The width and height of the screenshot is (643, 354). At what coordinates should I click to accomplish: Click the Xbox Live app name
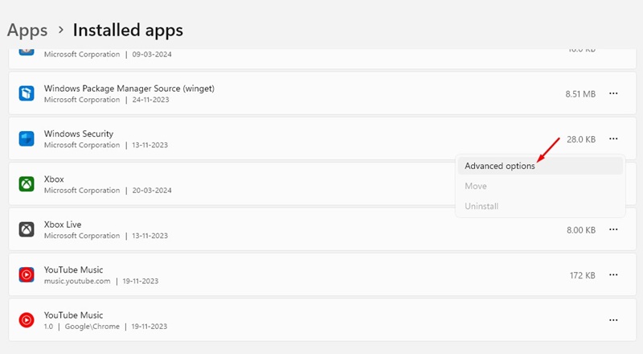63,224
